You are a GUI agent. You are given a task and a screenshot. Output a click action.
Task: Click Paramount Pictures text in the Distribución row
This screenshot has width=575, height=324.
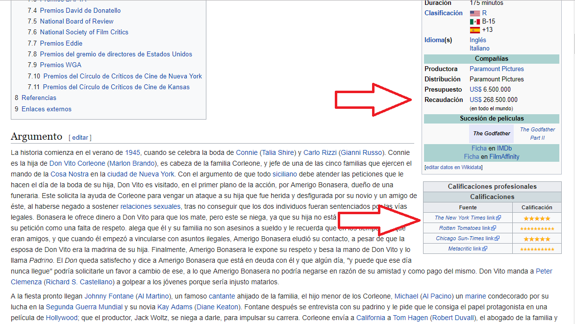point(497,79)
